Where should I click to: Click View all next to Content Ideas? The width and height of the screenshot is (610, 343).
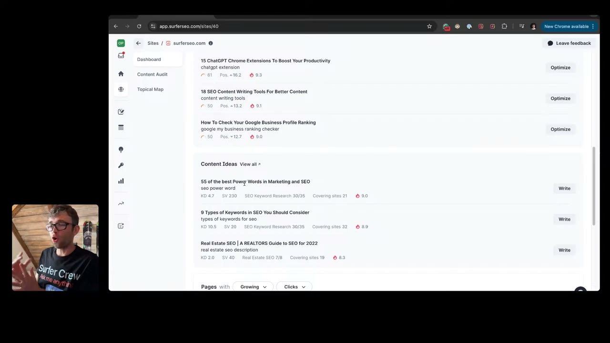click(x=250, y=164)
